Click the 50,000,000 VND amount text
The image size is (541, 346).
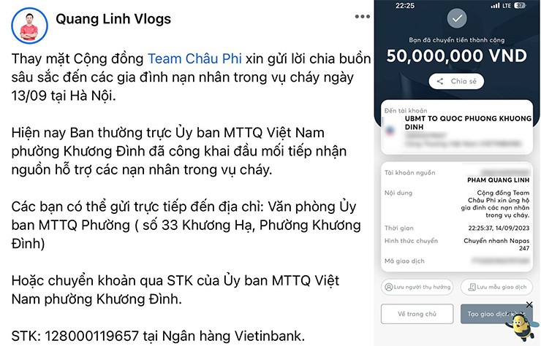456,55
